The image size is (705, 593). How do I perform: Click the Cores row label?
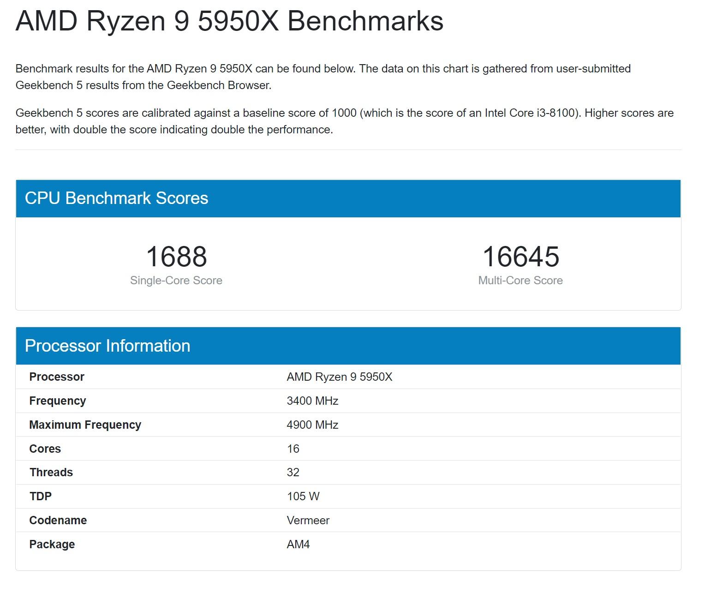(45, 449)
